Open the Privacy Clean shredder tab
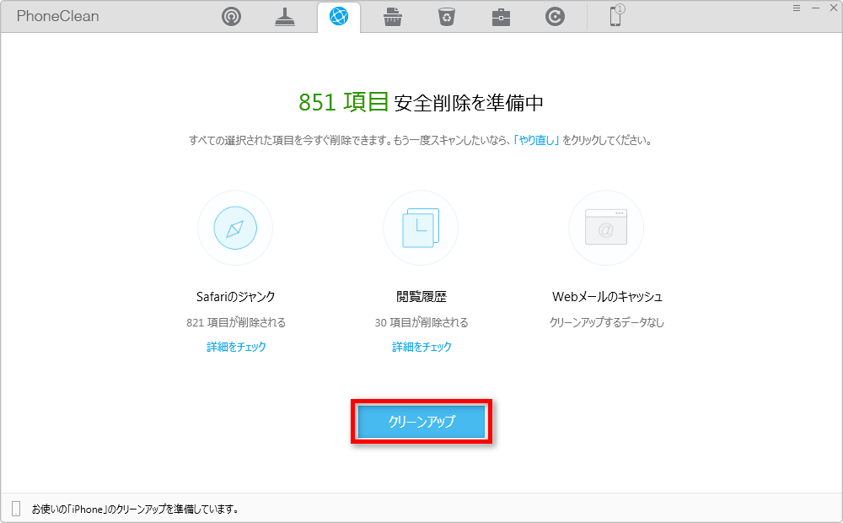 point(393,17)
